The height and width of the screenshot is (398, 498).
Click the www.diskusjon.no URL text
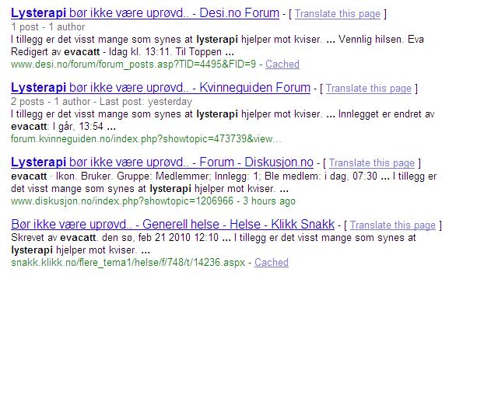pos(122,201)
